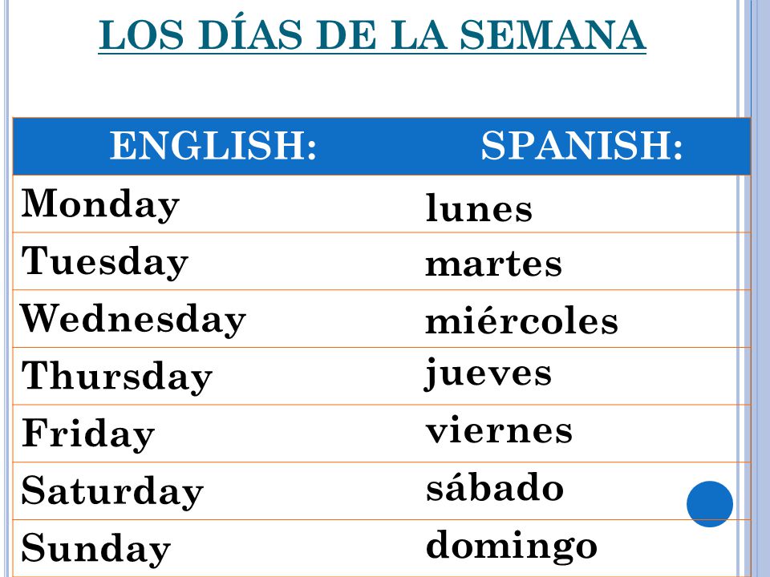770x577 pixels.
Task: Click the domingo cell
Action: click(x=511, y=546)
